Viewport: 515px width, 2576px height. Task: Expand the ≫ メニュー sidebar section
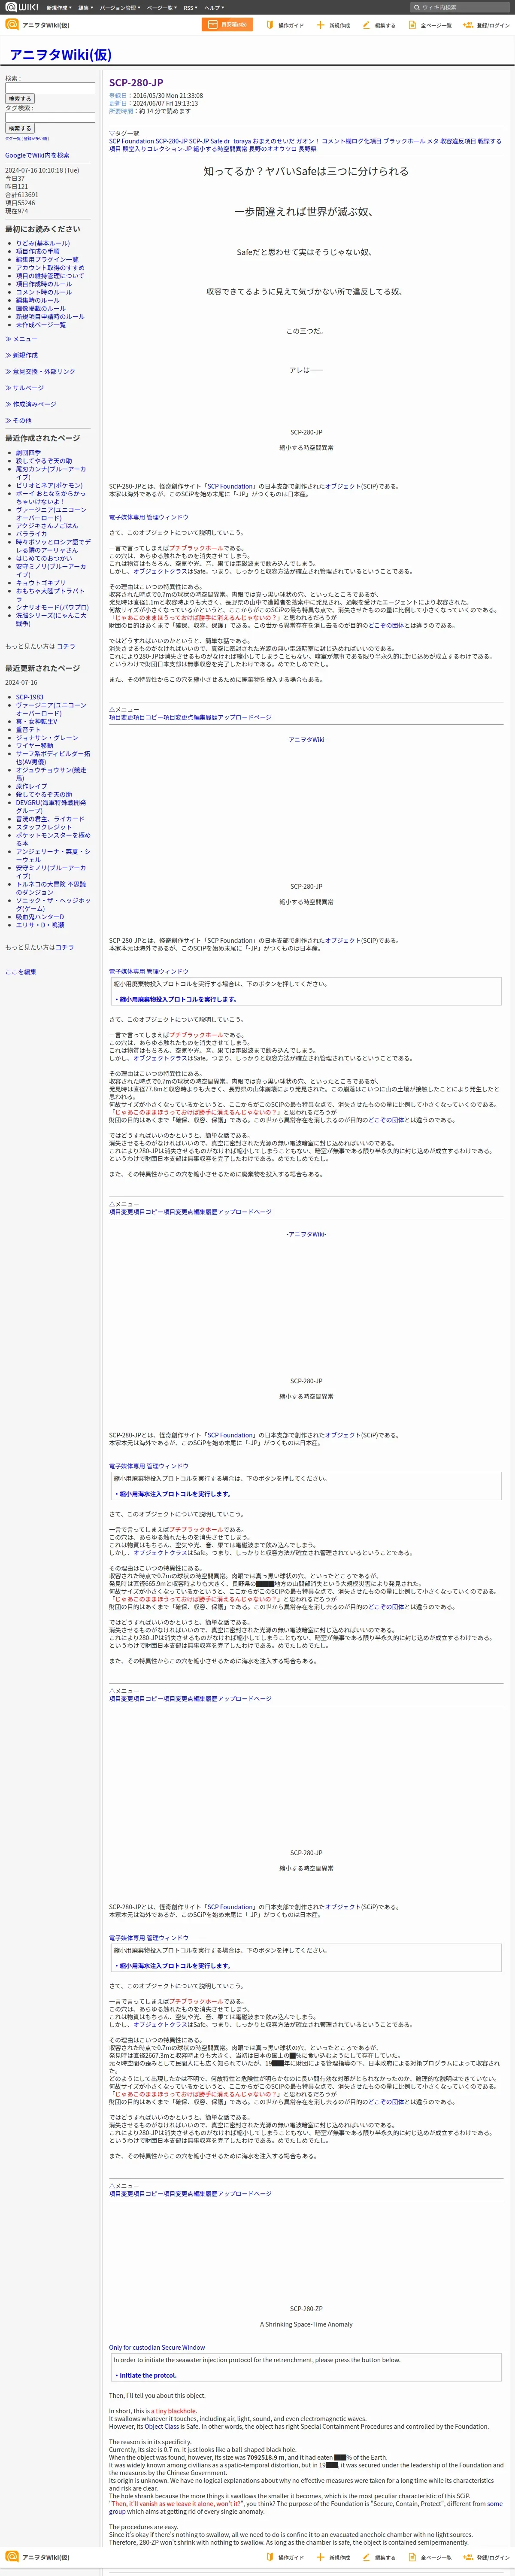pos(21,339)
